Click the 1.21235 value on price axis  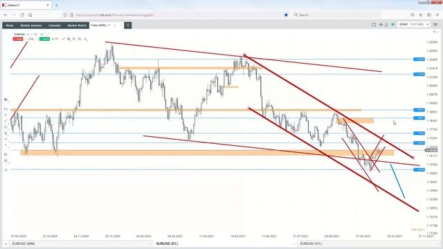[432, 77]
